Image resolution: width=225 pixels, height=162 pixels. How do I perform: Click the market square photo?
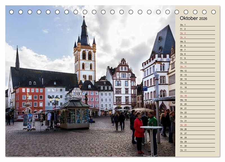click(90, 81)
